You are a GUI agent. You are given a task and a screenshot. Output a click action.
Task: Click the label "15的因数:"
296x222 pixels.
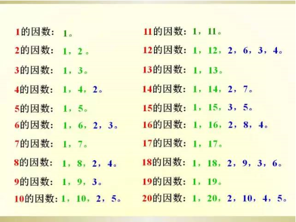[x=164, y=108]
